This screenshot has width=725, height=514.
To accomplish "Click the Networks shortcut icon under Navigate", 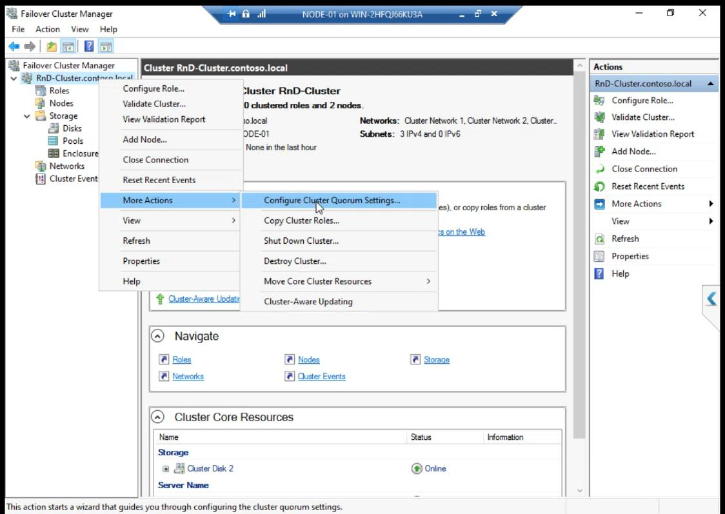I will click(164, 376).
